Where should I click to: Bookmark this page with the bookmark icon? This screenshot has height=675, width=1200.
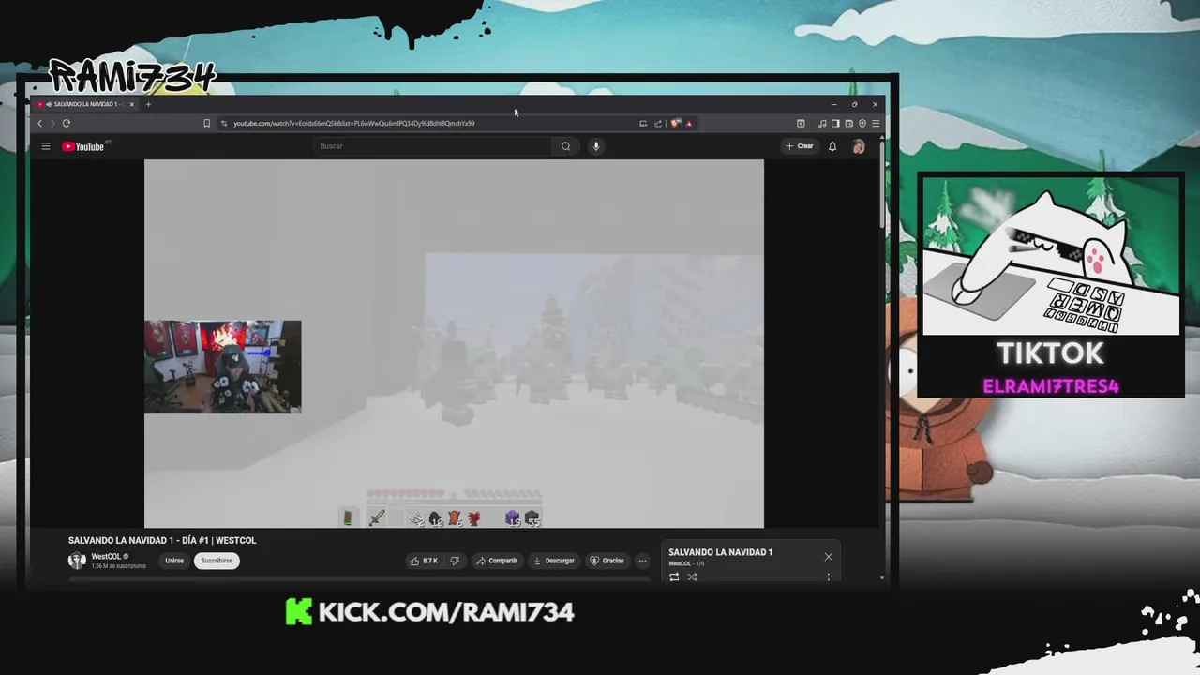[x=206, y=123]
